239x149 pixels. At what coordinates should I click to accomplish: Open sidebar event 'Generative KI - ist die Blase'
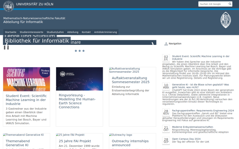[x=200, y=86]
